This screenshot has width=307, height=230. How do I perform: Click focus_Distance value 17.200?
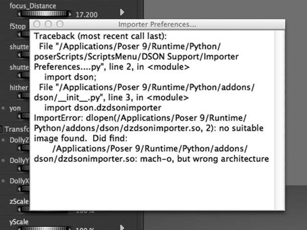click(x=86, y=15)
